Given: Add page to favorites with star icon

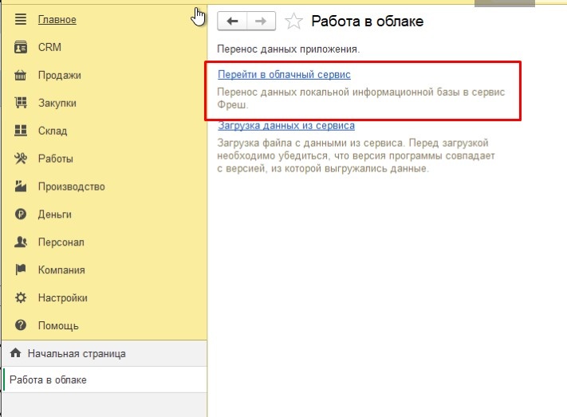Looking at the screenshot, I should pyautogui.click(x=293, y=21).
